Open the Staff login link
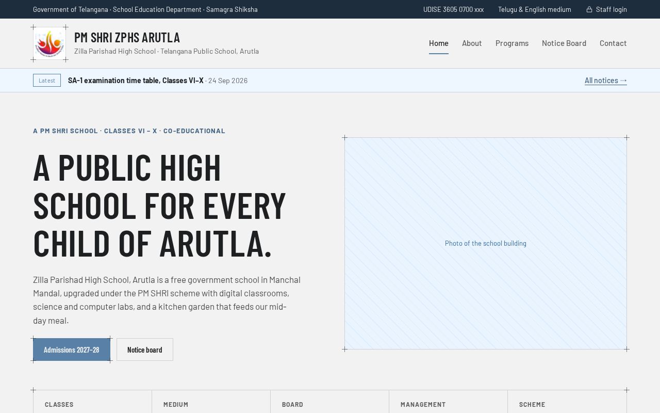660x413 pixels. [607, 9]
